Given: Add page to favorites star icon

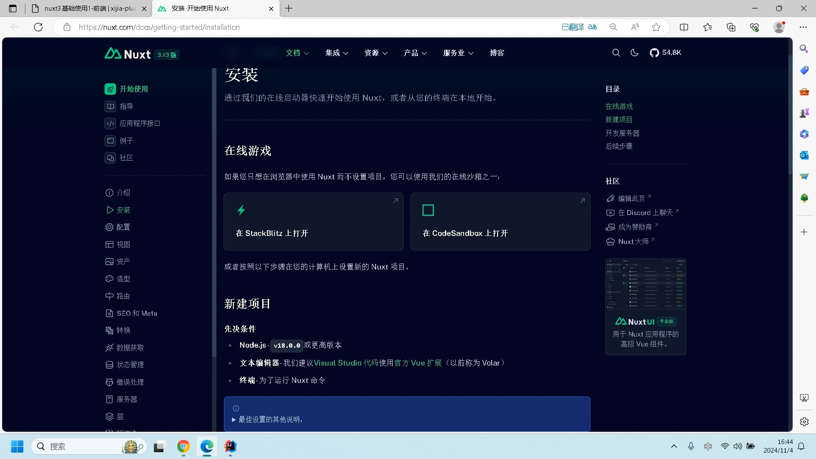Looking at the screenshot, I should coord(656,27).
